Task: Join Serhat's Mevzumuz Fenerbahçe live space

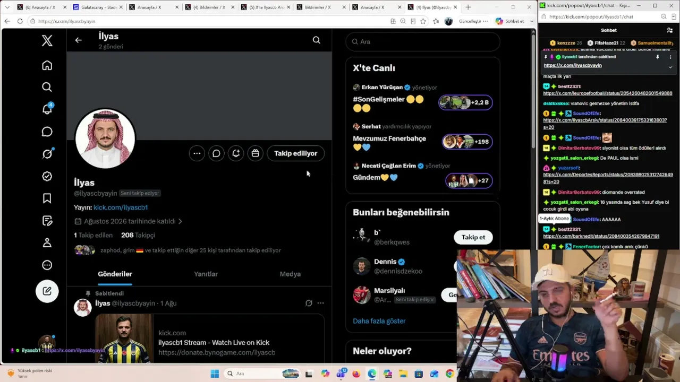Action: (467, 142)
